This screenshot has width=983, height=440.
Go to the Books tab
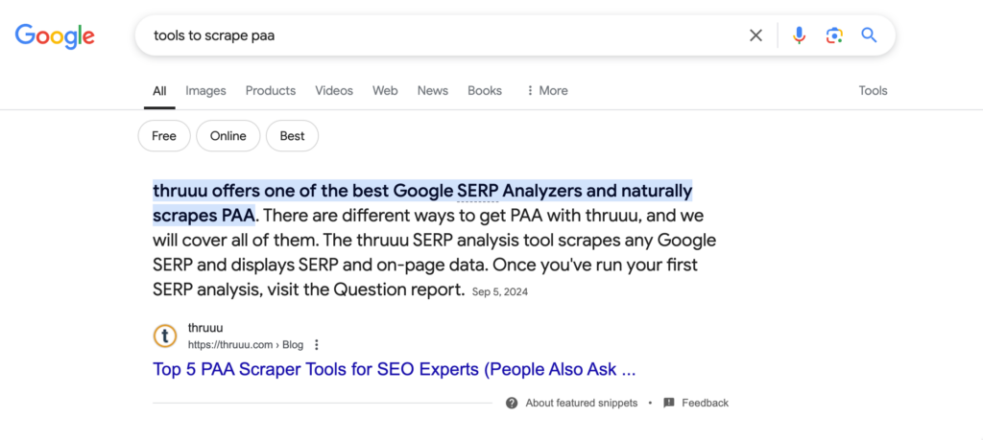[x=485, y=91]
